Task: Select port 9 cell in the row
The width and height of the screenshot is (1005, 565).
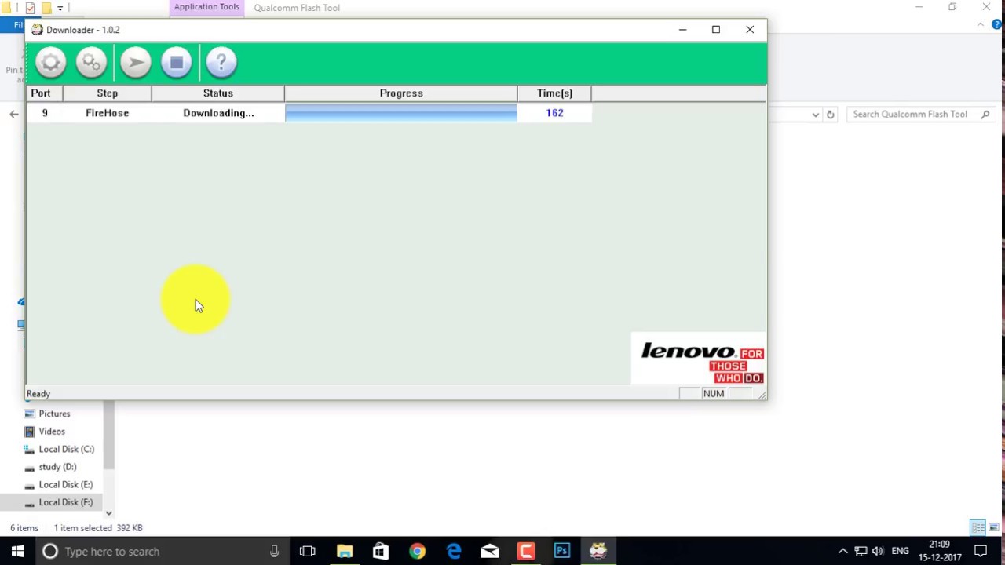Action: pos(45,113)
